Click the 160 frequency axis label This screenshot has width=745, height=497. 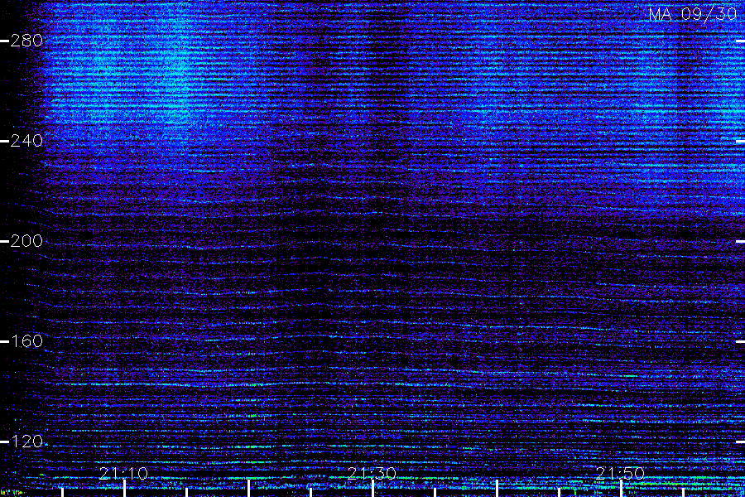coord(26,341)
